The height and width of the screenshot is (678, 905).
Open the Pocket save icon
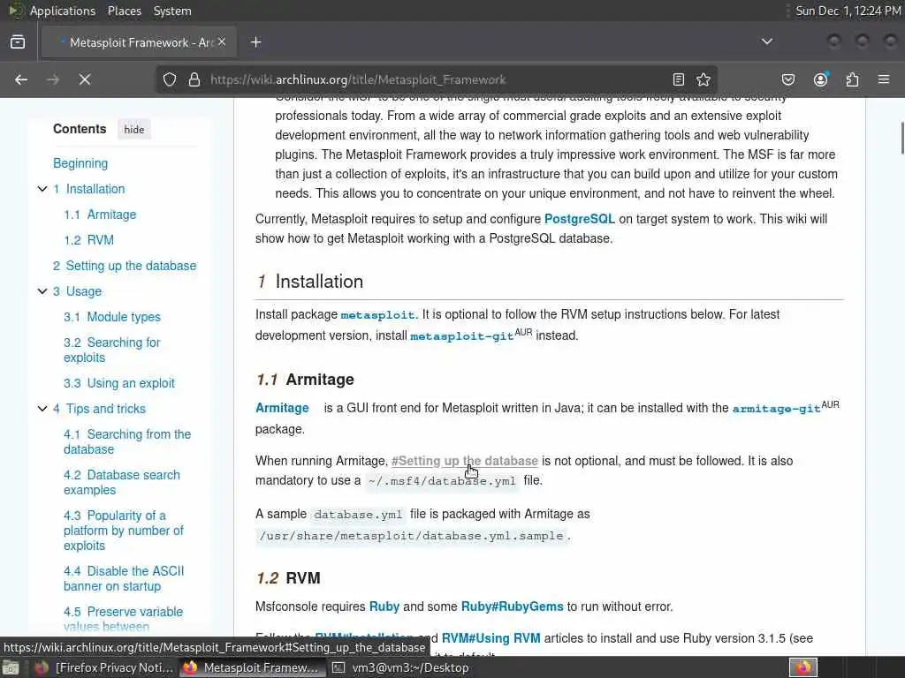(788, 79)
